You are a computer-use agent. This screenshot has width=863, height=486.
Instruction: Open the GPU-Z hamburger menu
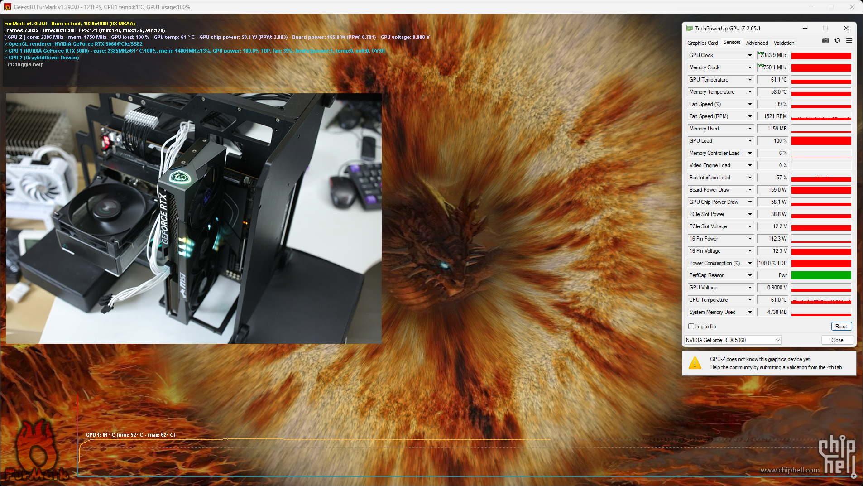[849, 41]
